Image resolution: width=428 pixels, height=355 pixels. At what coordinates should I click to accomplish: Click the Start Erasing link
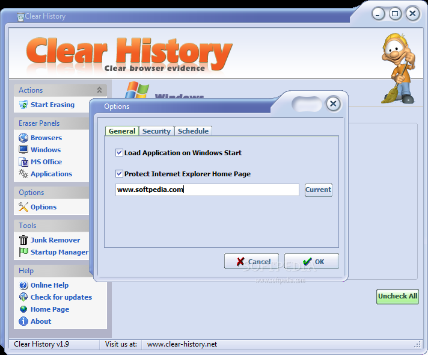point(52,105)
